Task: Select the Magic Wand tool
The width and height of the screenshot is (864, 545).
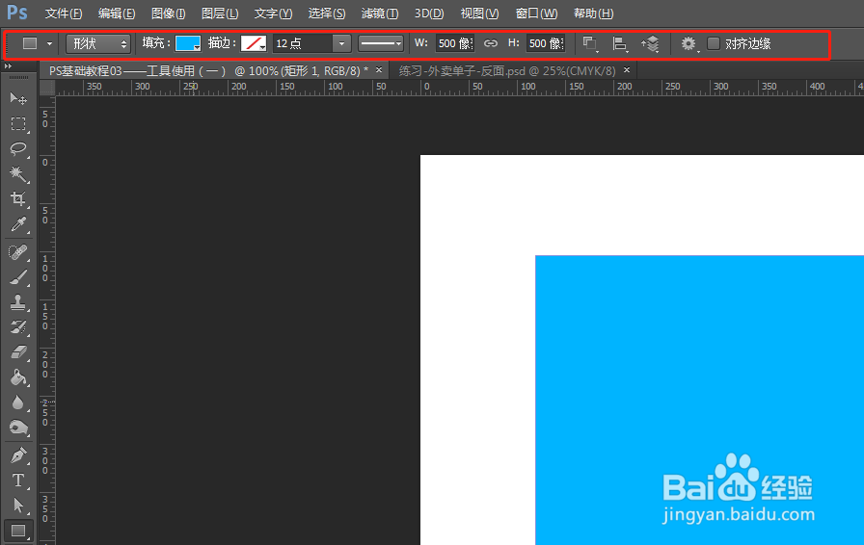Action: 18,173
